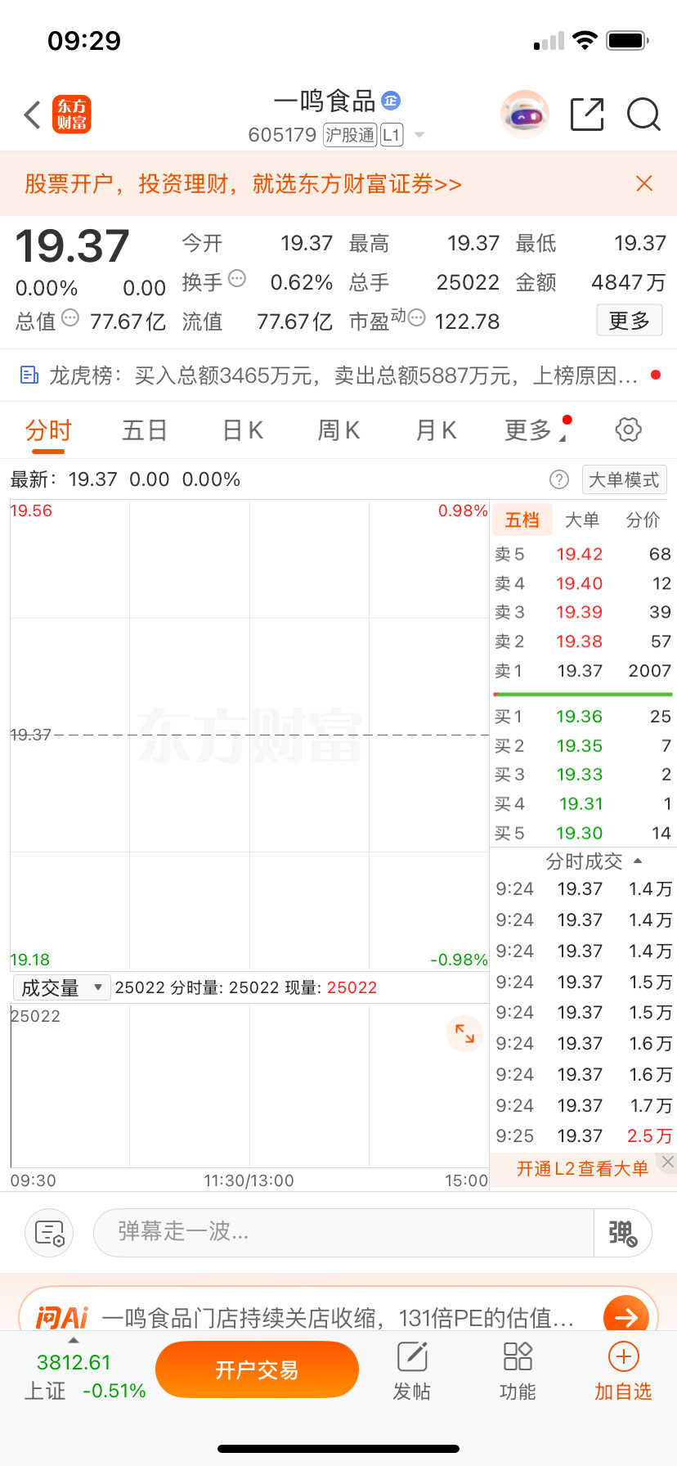This screenshot has width=677, height=1466.
Task: Collapse the 分时成交 list arrow
Action: tap(638, 861)
